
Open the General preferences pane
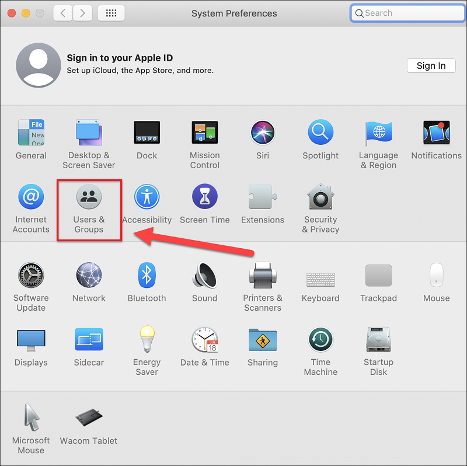[x=31, y=133]
